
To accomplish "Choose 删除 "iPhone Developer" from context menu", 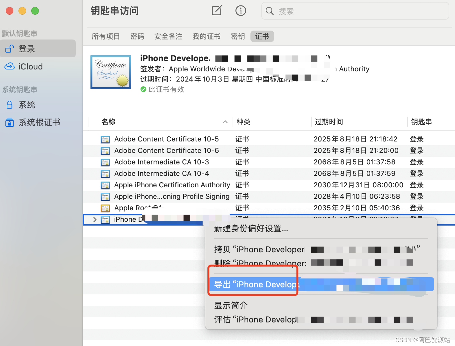I will (x=321, y=263).
